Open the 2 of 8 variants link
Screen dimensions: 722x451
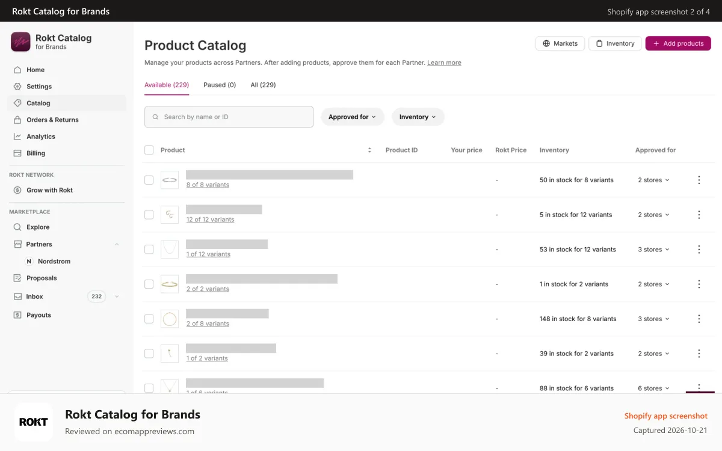click(208, 324)
